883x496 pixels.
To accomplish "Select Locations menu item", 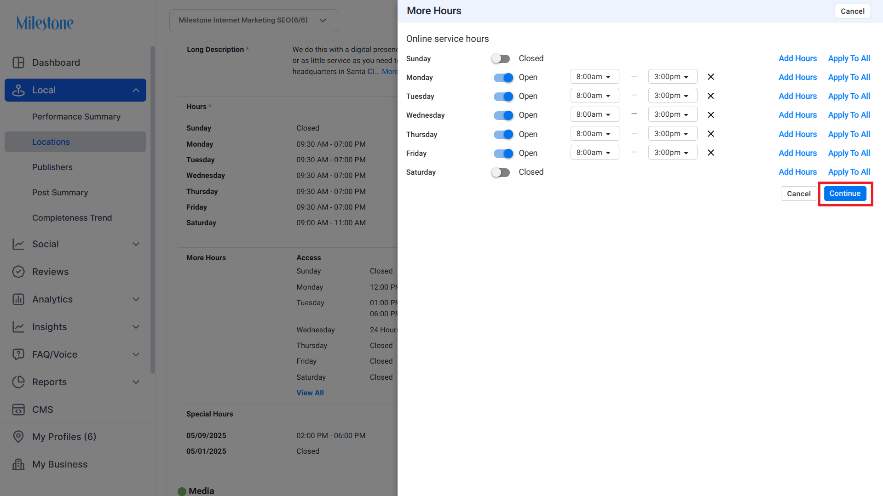I will point(75,142).
